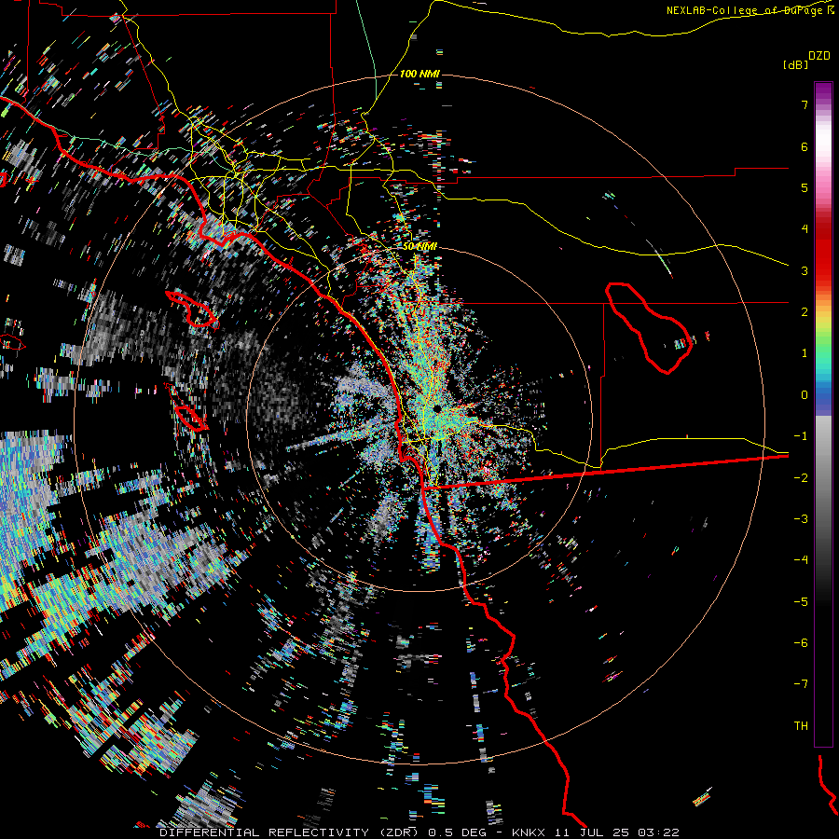Click the purple top of ZDR color bar
The image size is (839, 839).
coord(823,91)
